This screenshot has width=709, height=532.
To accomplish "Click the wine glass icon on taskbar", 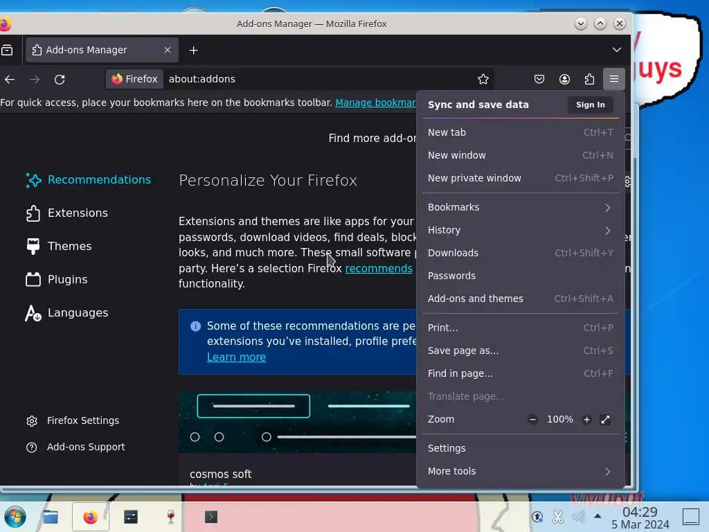I will pyautogui.click(x=171, y=517).
